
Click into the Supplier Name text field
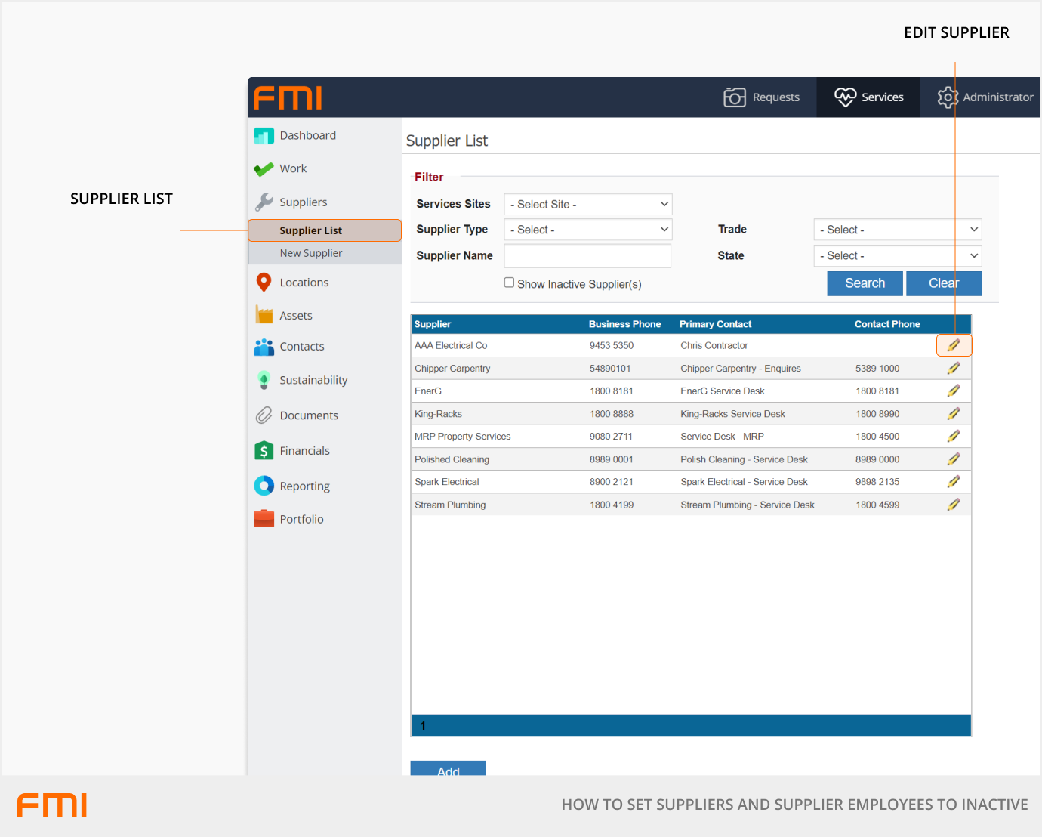pos(587,256)
